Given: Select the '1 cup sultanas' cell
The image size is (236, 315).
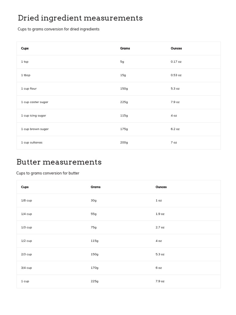Looking at the screenshot, I should point(32,142).
